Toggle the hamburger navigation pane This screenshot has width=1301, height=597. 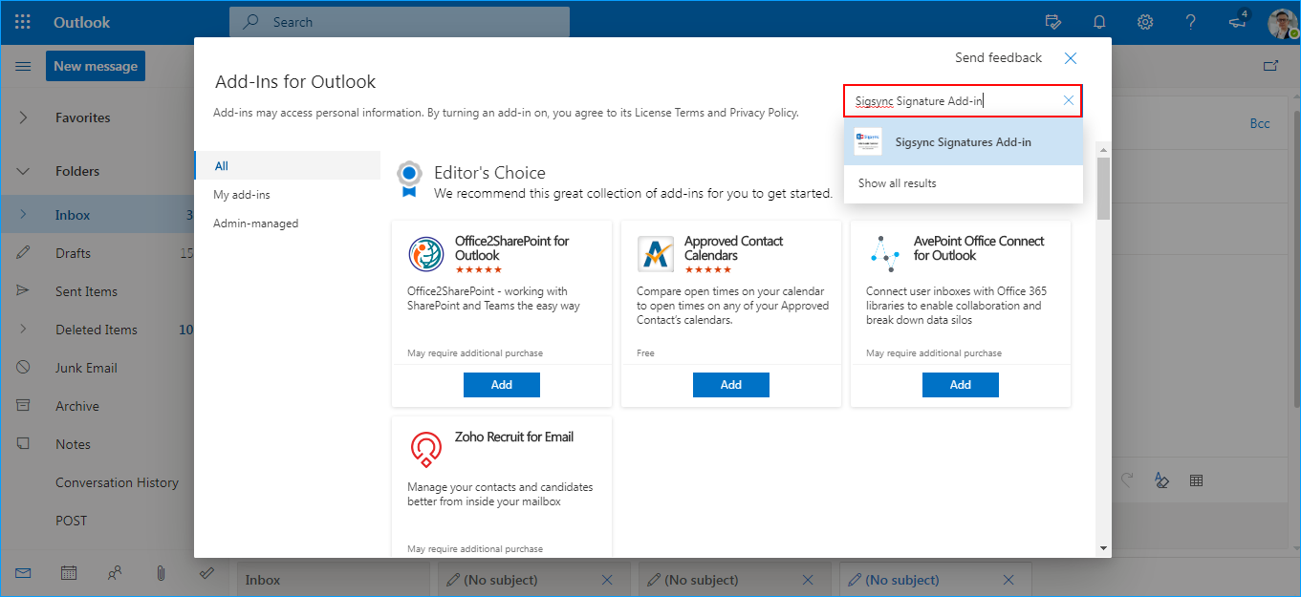coord(23,66)
